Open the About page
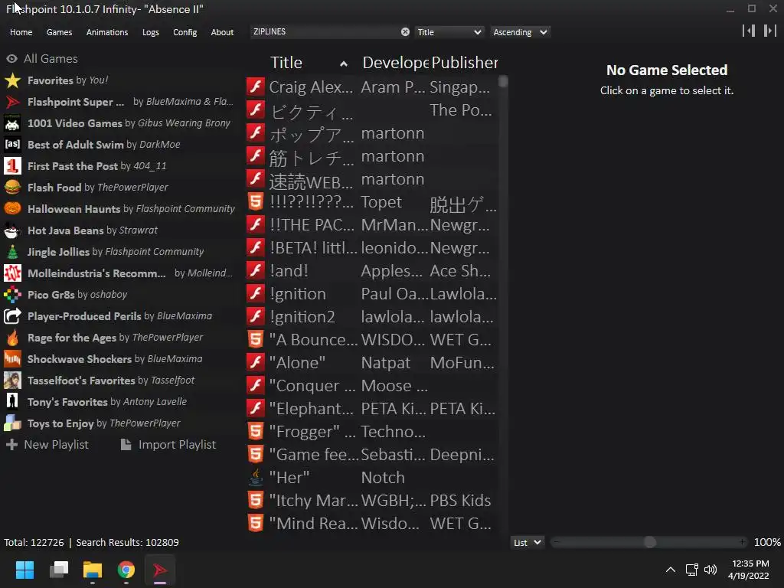The width and height of the screenshot is (784, 588). point(222,32)
